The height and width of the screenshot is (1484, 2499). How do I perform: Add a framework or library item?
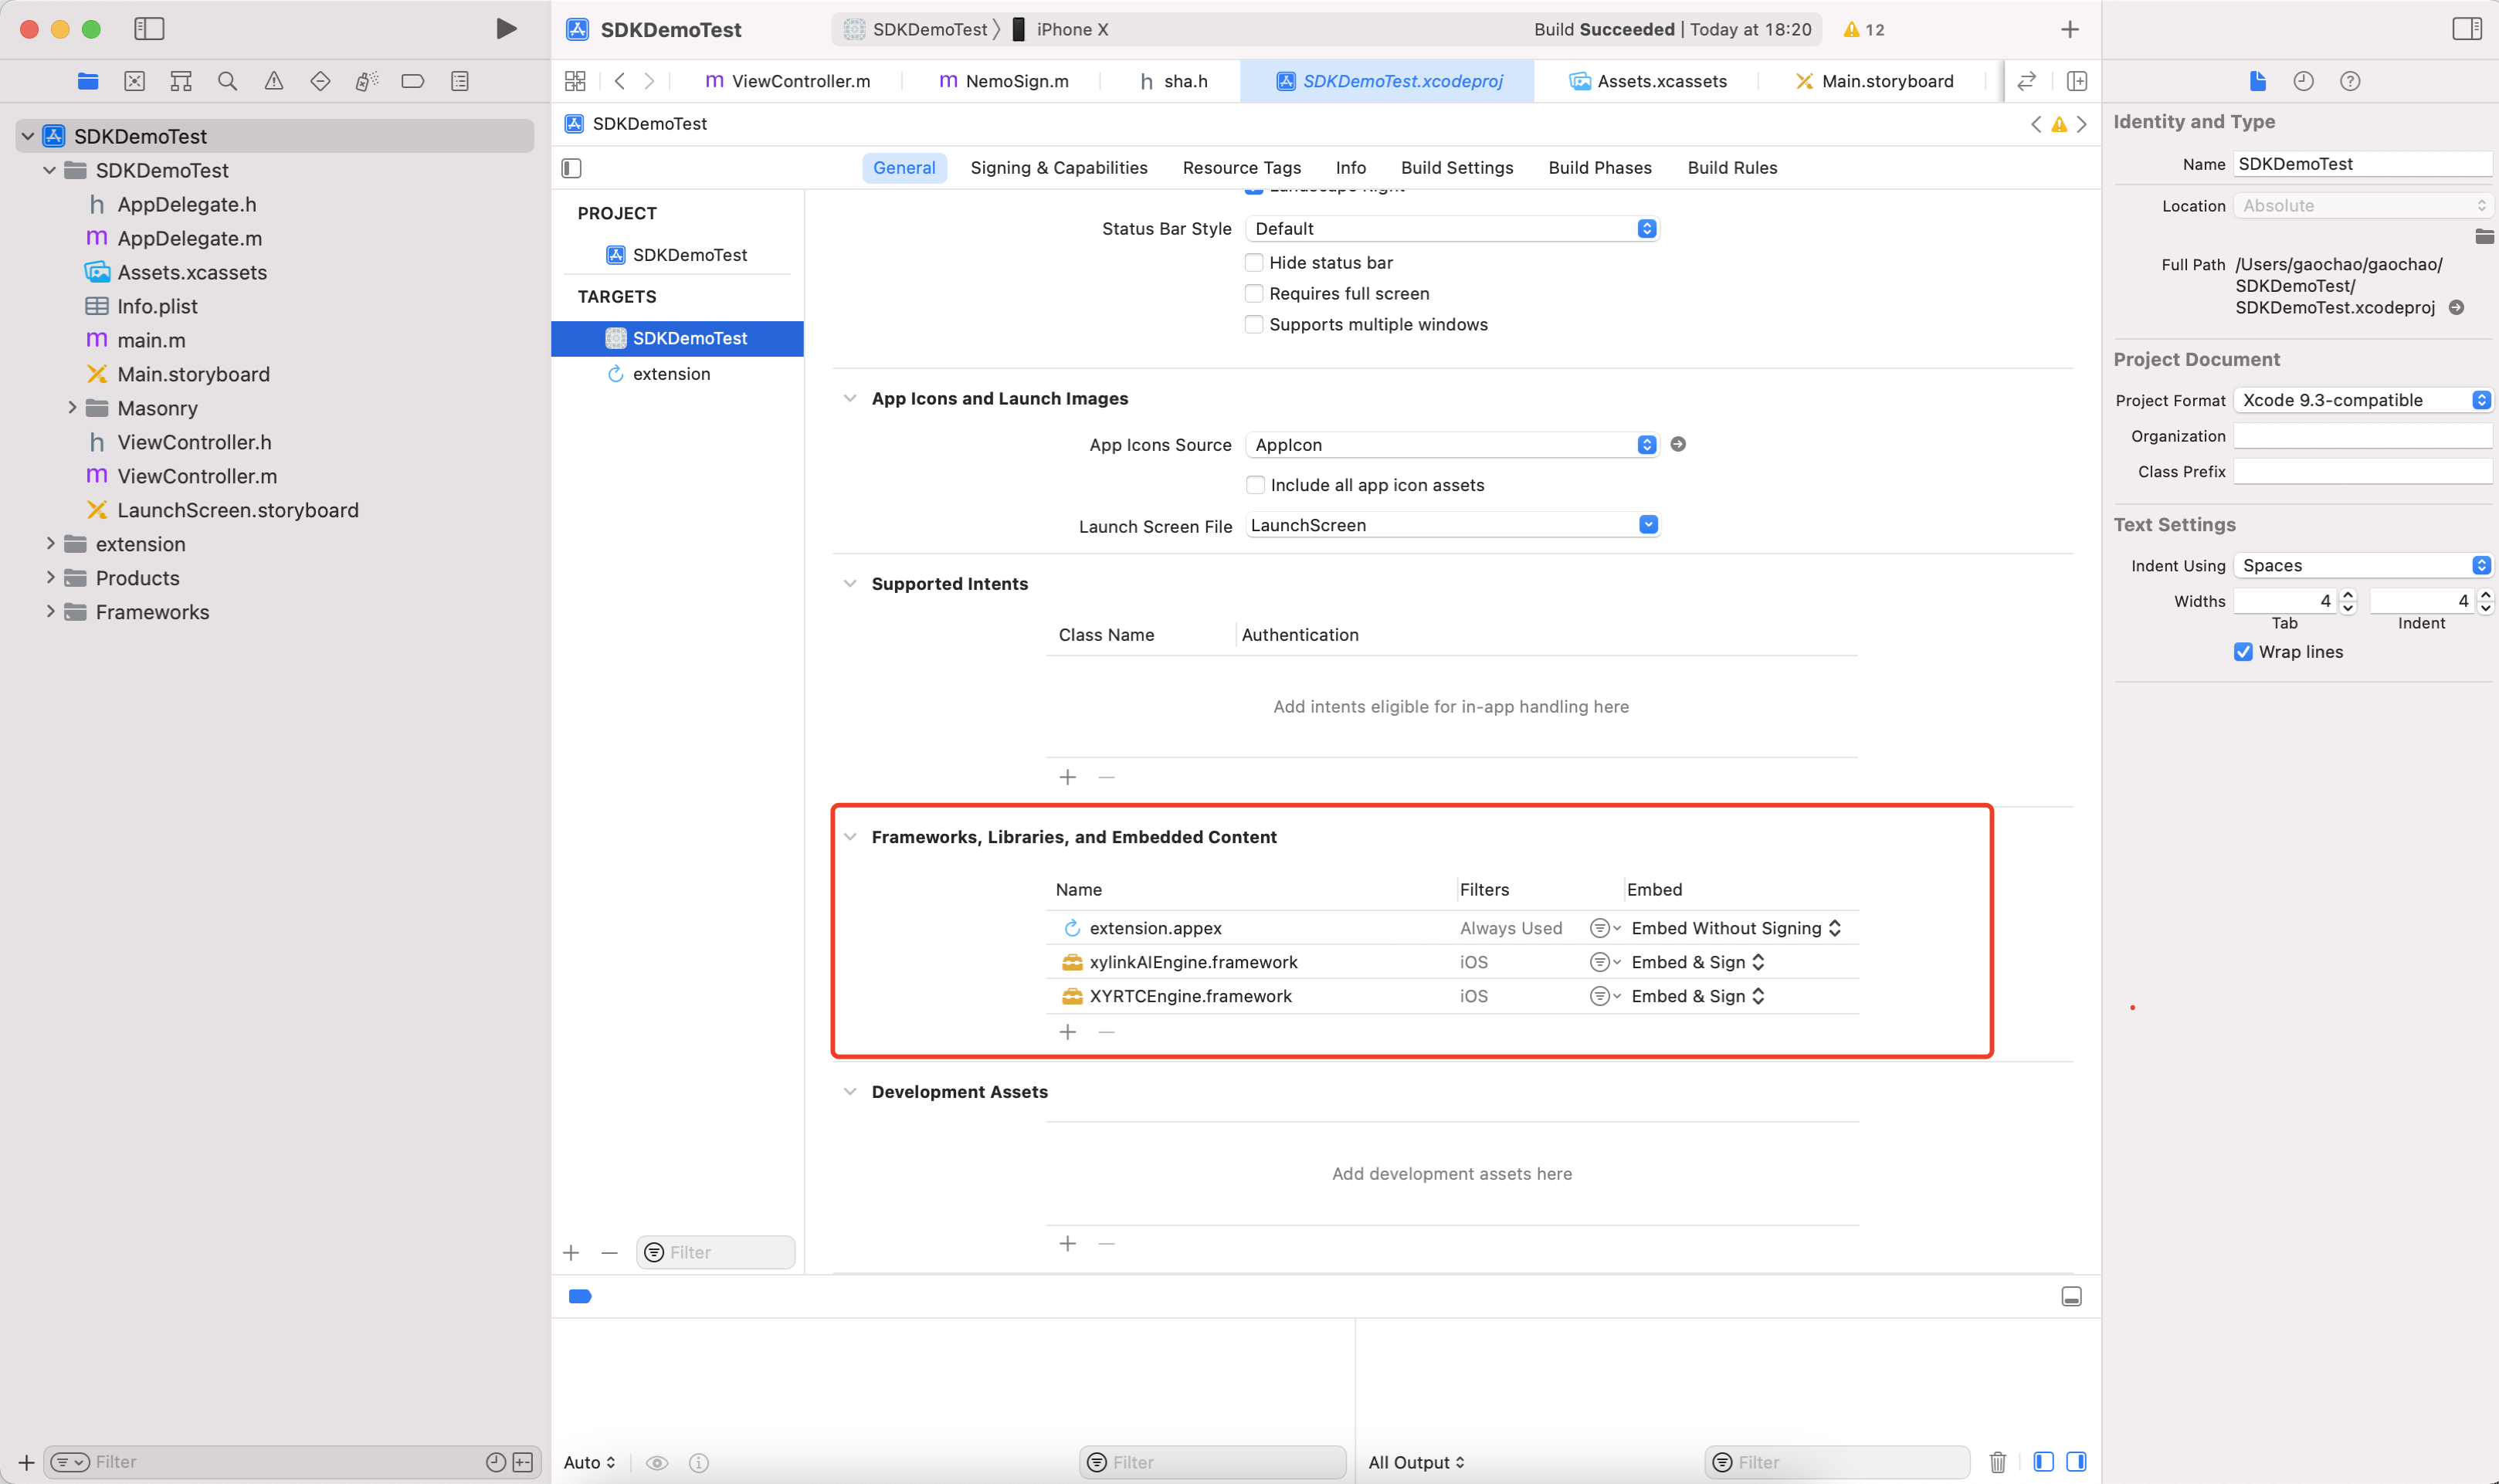tap(1067, 1032)
